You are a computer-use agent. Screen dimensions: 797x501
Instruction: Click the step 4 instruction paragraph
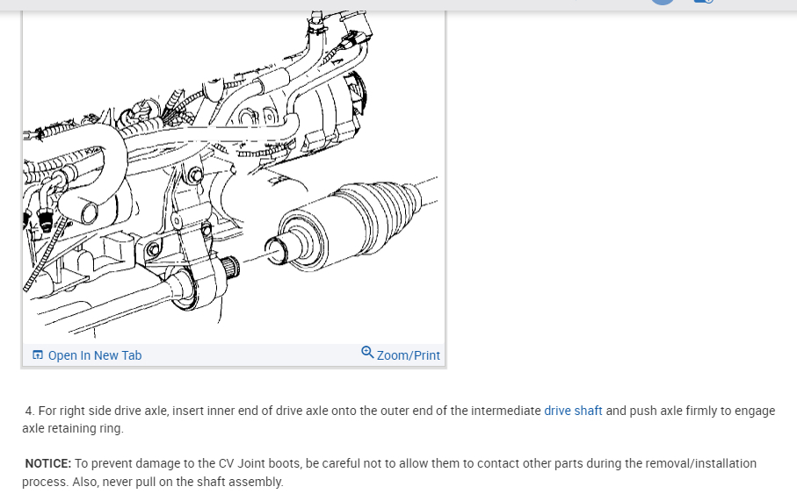point(399,419)
